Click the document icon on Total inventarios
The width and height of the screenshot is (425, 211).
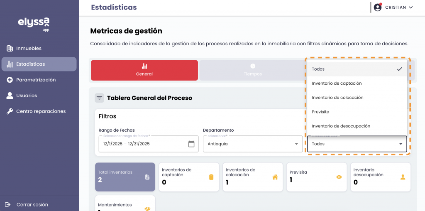coord(147,177)
